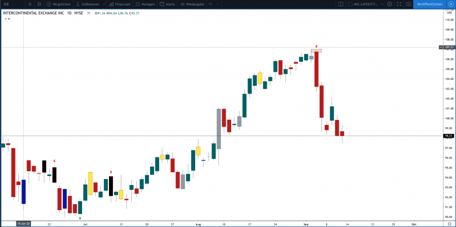Open Indikatoren with the fx icon

[78, 5]
